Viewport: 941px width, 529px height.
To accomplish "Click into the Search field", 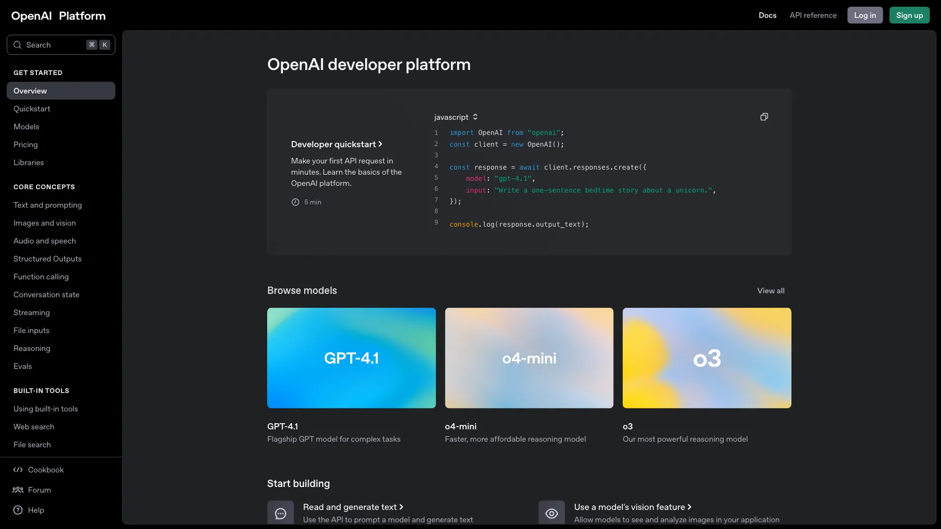I will pyautogui.click(x=61, y=45).
